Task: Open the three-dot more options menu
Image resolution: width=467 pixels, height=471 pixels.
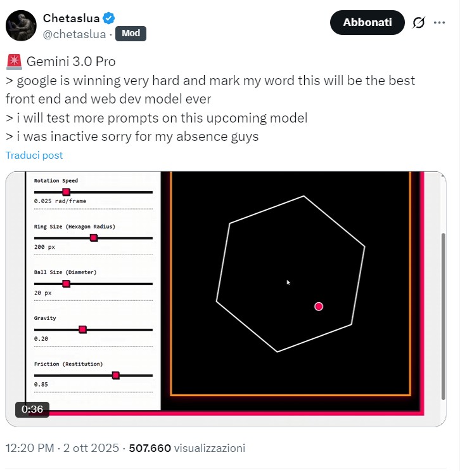Action: coord(439,23)
